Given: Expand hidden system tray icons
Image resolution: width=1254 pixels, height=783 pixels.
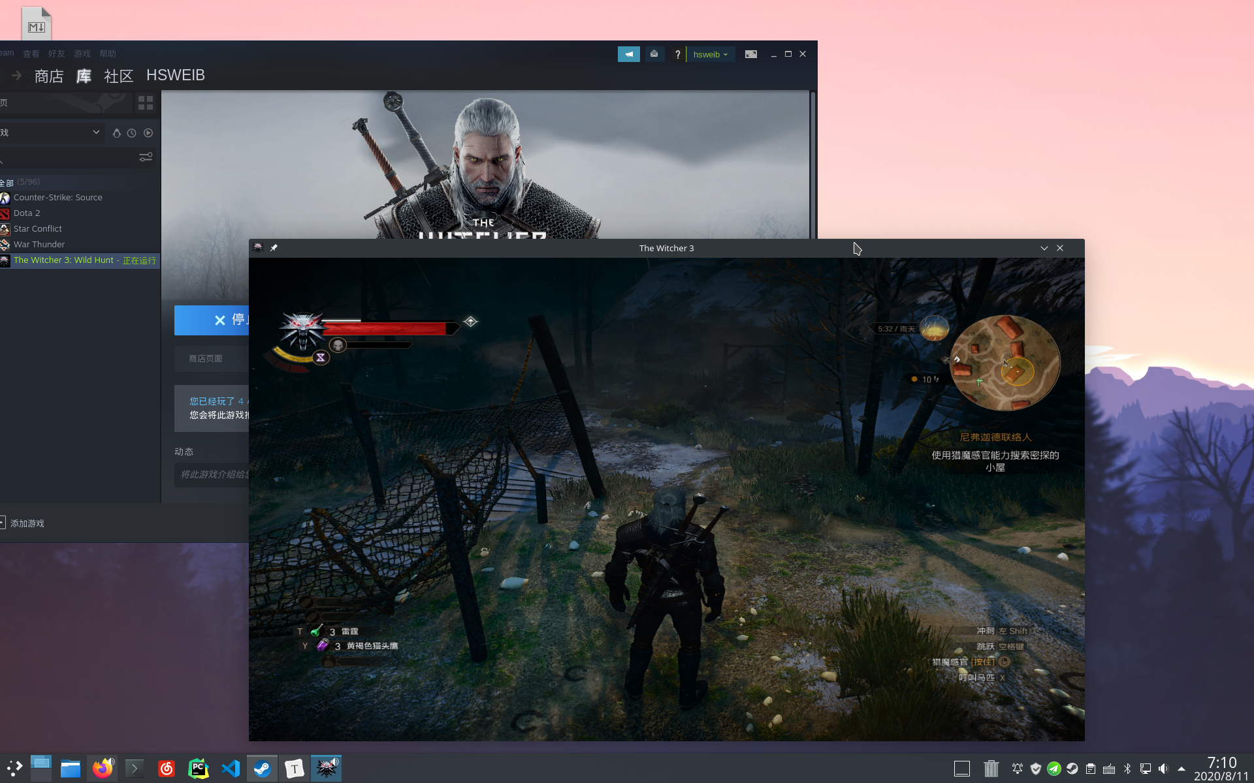Looking at the screenshot, I should click(x=1182, y=769).
